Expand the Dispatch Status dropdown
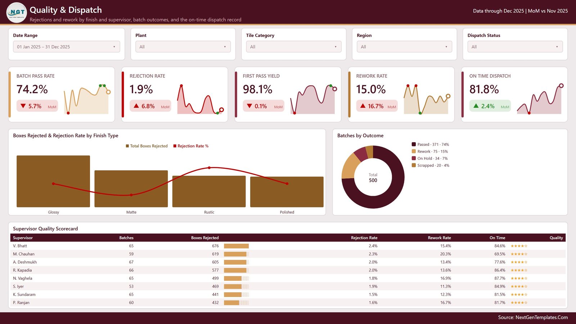Image resolution: width=576 pixels, height=324 pixels. click(x=515, y=47)
